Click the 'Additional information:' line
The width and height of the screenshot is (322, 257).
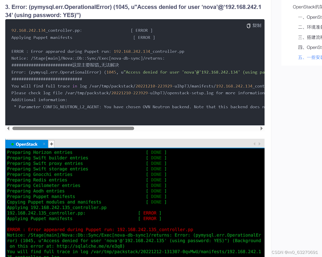coord(39,100)
